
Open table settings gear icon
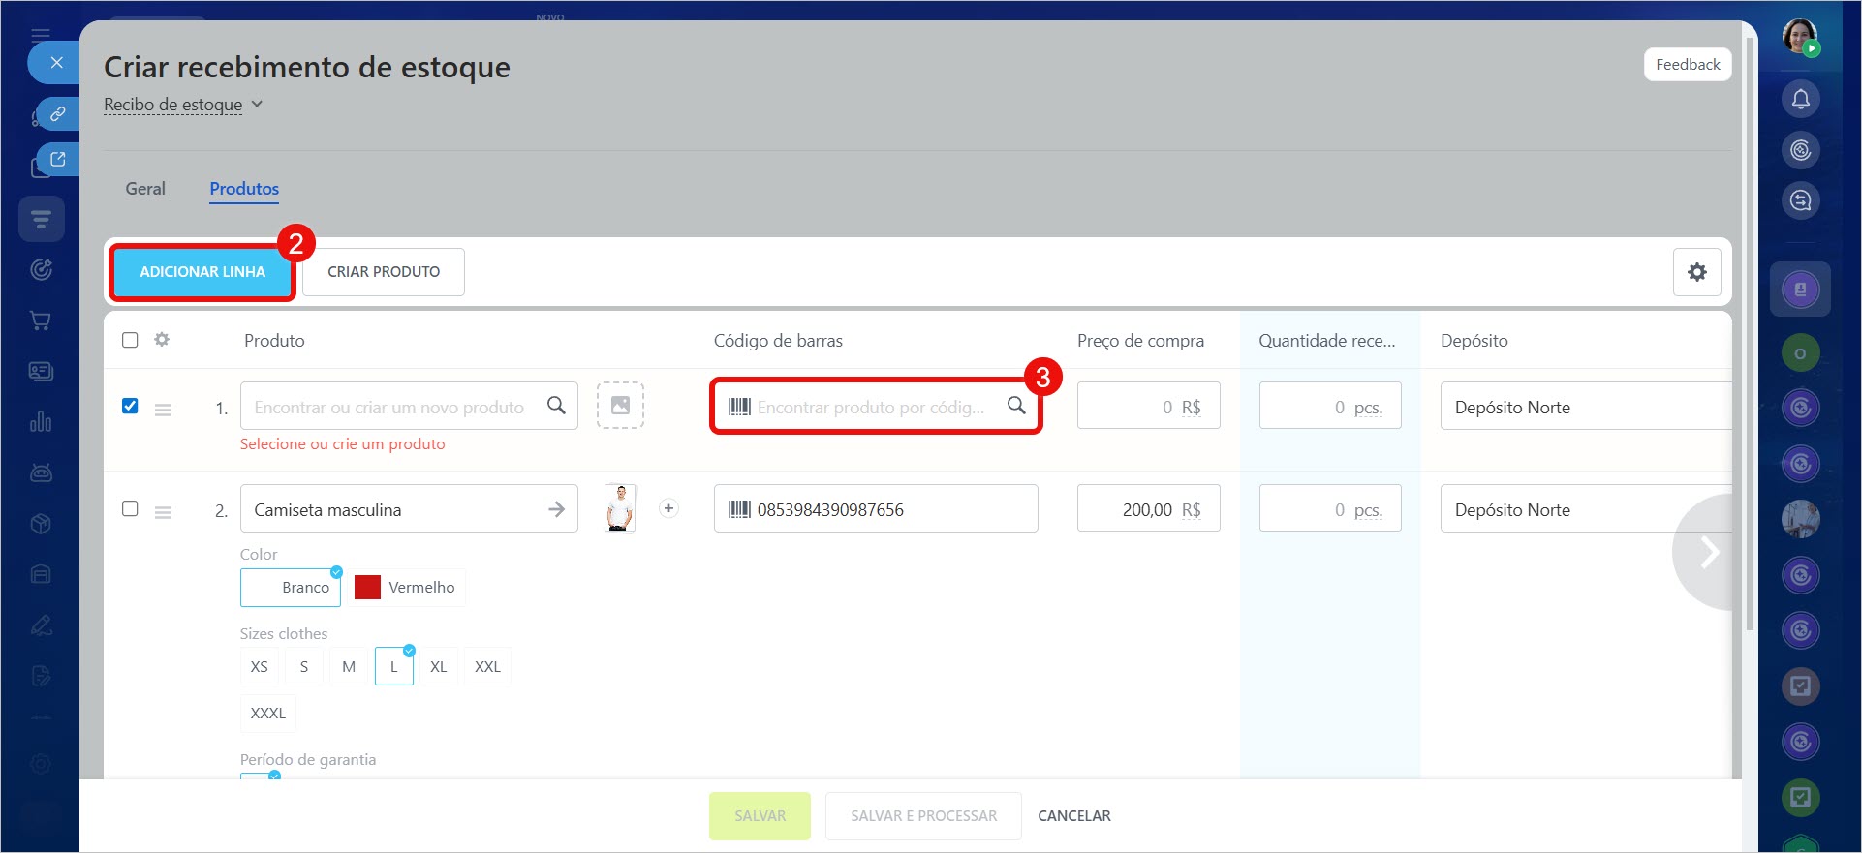coord(1696,272)
